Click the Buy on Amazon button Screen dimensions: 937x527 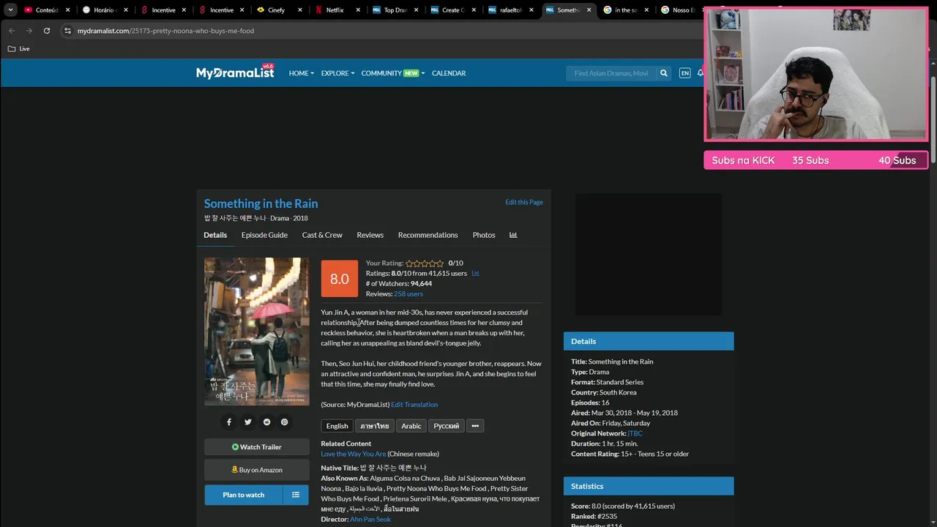pyautogui.click(x=256, y=470)
